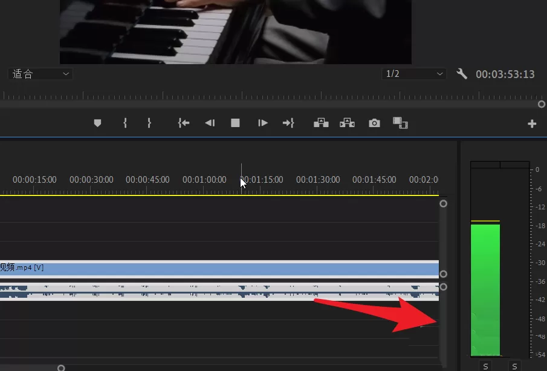This screenshot has height=371, width=547.
Task: Click the Extract button
Action: (x=347, y=123)
